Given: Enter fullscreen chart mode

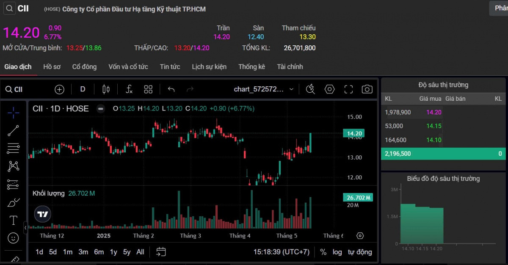Looking at the screenshot, I should (x=348, y=89).
